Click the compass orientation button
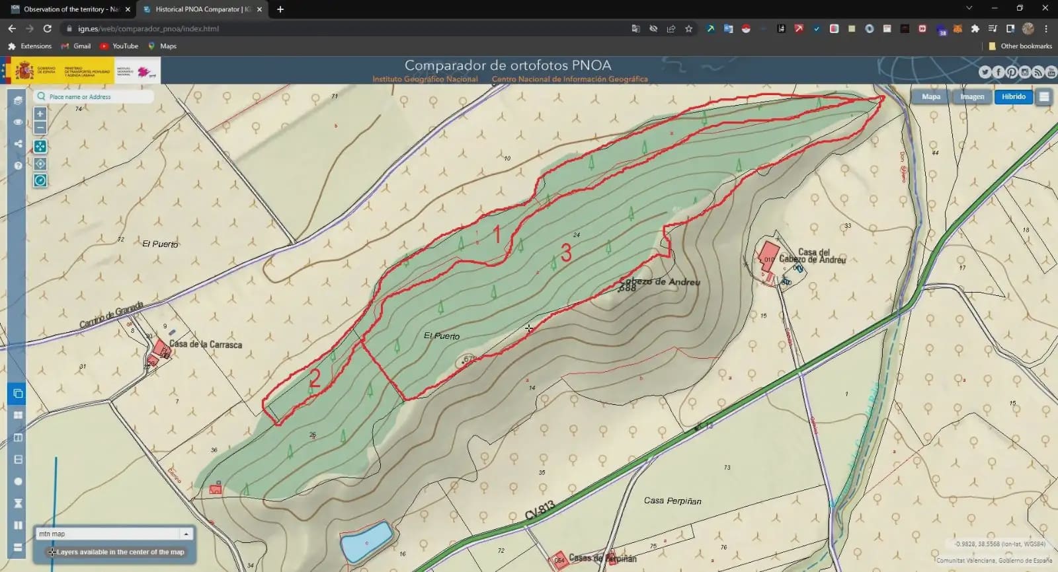The image size is (1058, 572). (40, 181)
